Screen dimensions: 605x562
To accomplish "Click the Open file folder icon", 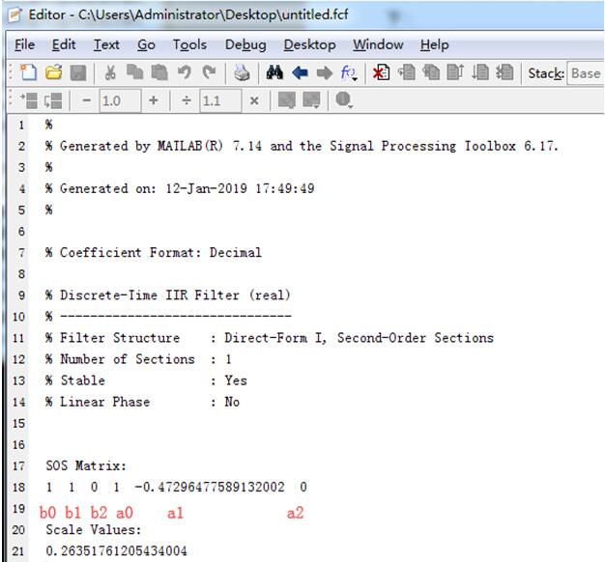I will 53,73.
